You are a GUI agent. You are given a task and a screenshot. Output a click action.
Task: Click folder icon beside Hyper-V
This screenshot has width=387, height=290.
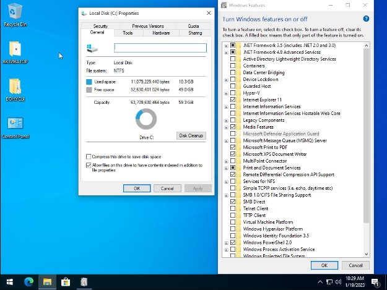coord(238,93)
